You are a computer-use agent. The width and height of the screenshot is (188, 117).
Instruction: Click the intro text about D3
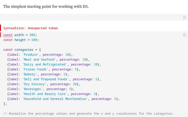pyautogui.click(x=46, y=6)
